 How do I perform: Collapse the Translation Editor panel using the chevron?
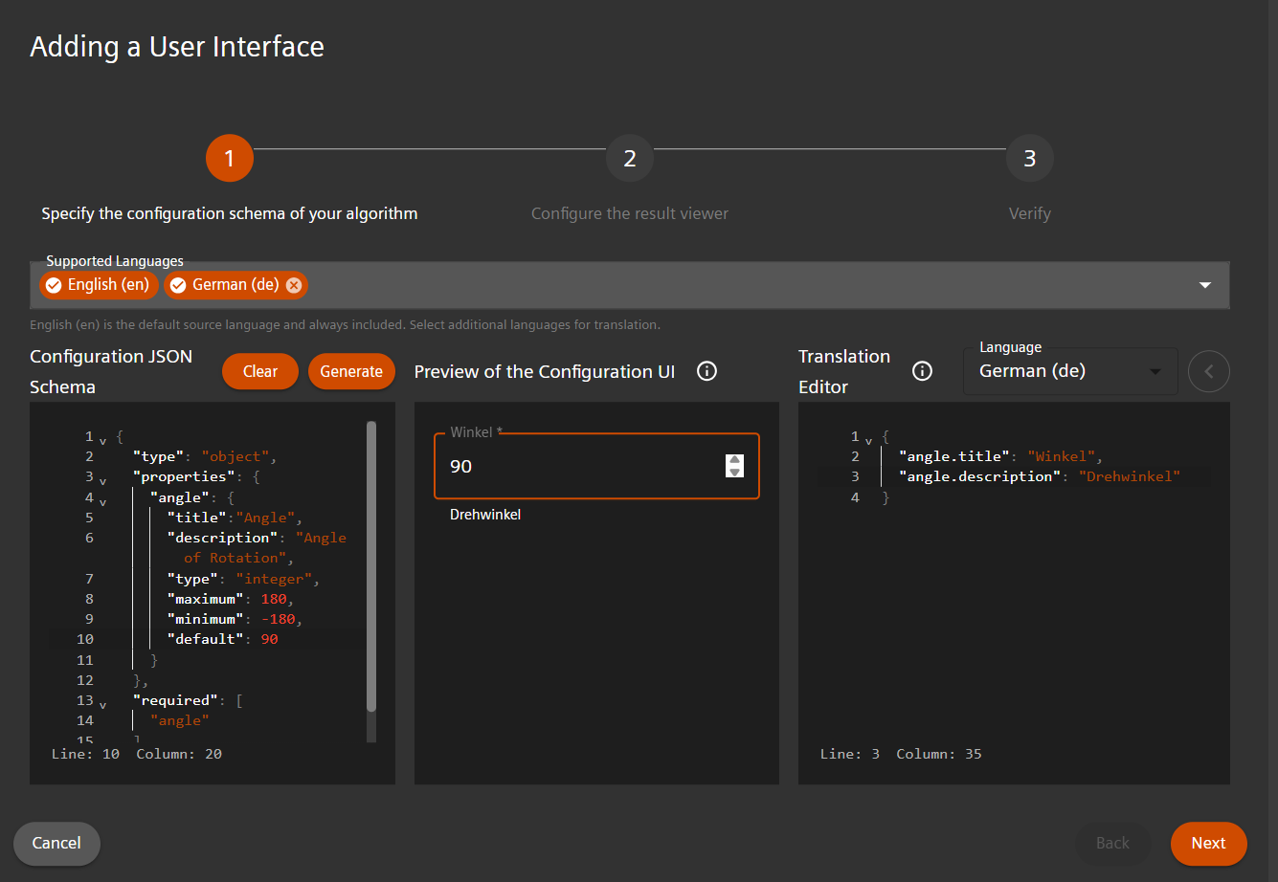point(1208,371)
